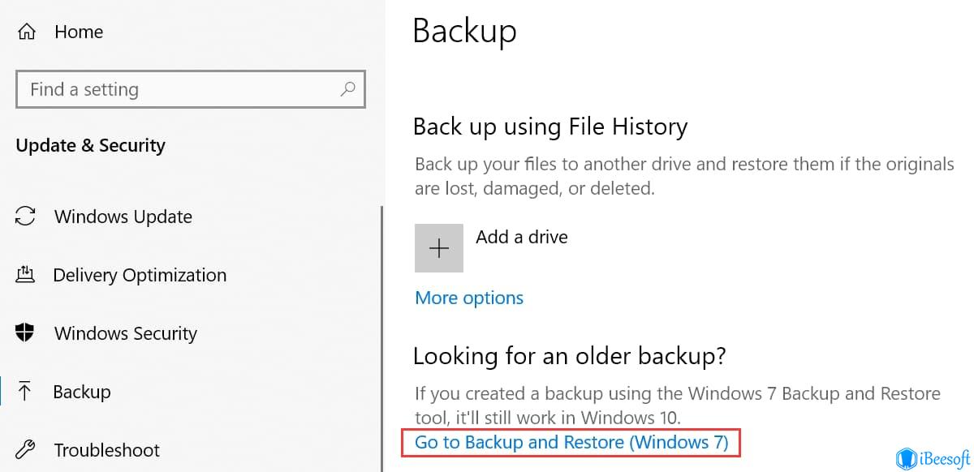Click the Update & Security heading
This screenshot has height=472, width=974.
[91, 146]
